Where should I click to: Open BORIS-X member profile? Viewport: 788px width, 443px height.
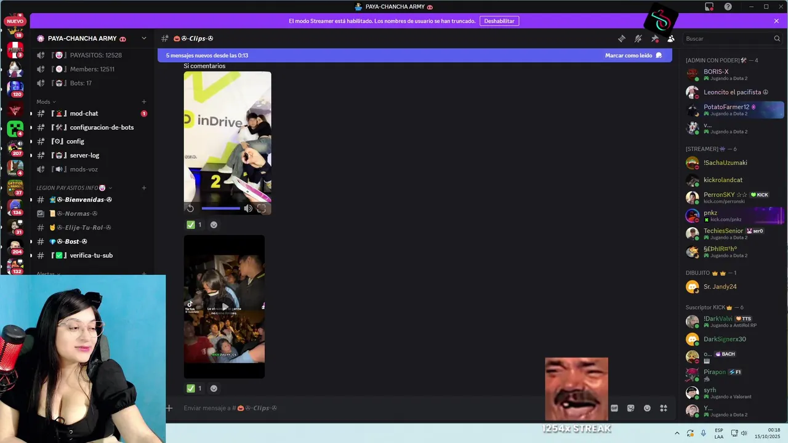coord(734,74)
